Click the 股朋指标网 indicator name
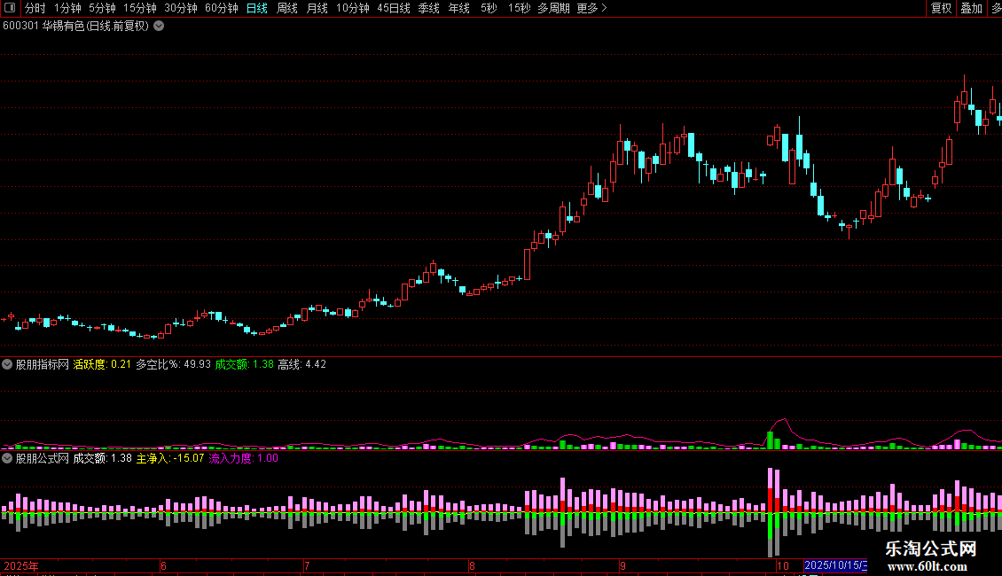The width and height of the screenshot is (1002, 576). [43, 364]
